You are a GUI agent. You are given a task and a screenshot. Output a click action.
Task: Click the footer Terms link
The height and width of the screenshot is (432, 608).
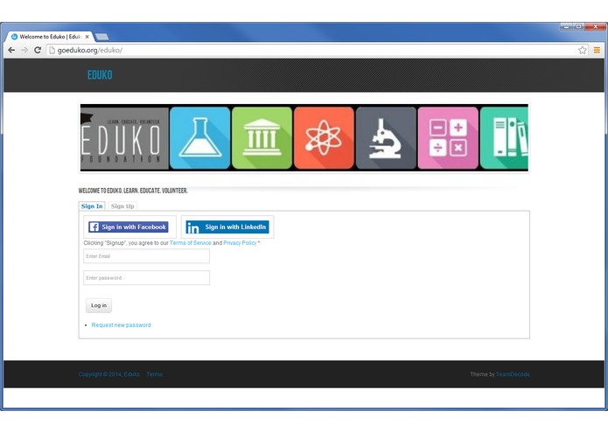coord(155,374)
